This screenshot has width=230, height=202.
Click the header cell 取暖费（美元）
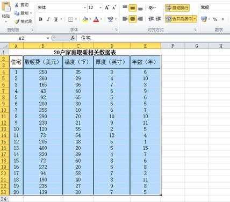[x=43, y=62]
